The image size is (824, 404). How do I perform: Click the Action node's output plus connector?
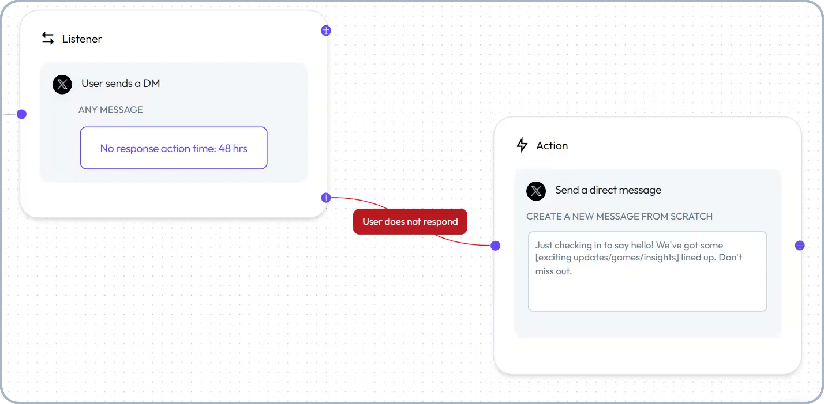point(800,245)
